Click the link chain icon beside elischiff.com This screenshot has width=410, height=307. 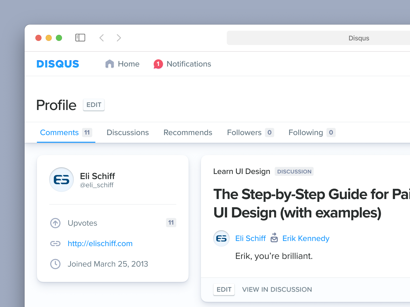55,243
